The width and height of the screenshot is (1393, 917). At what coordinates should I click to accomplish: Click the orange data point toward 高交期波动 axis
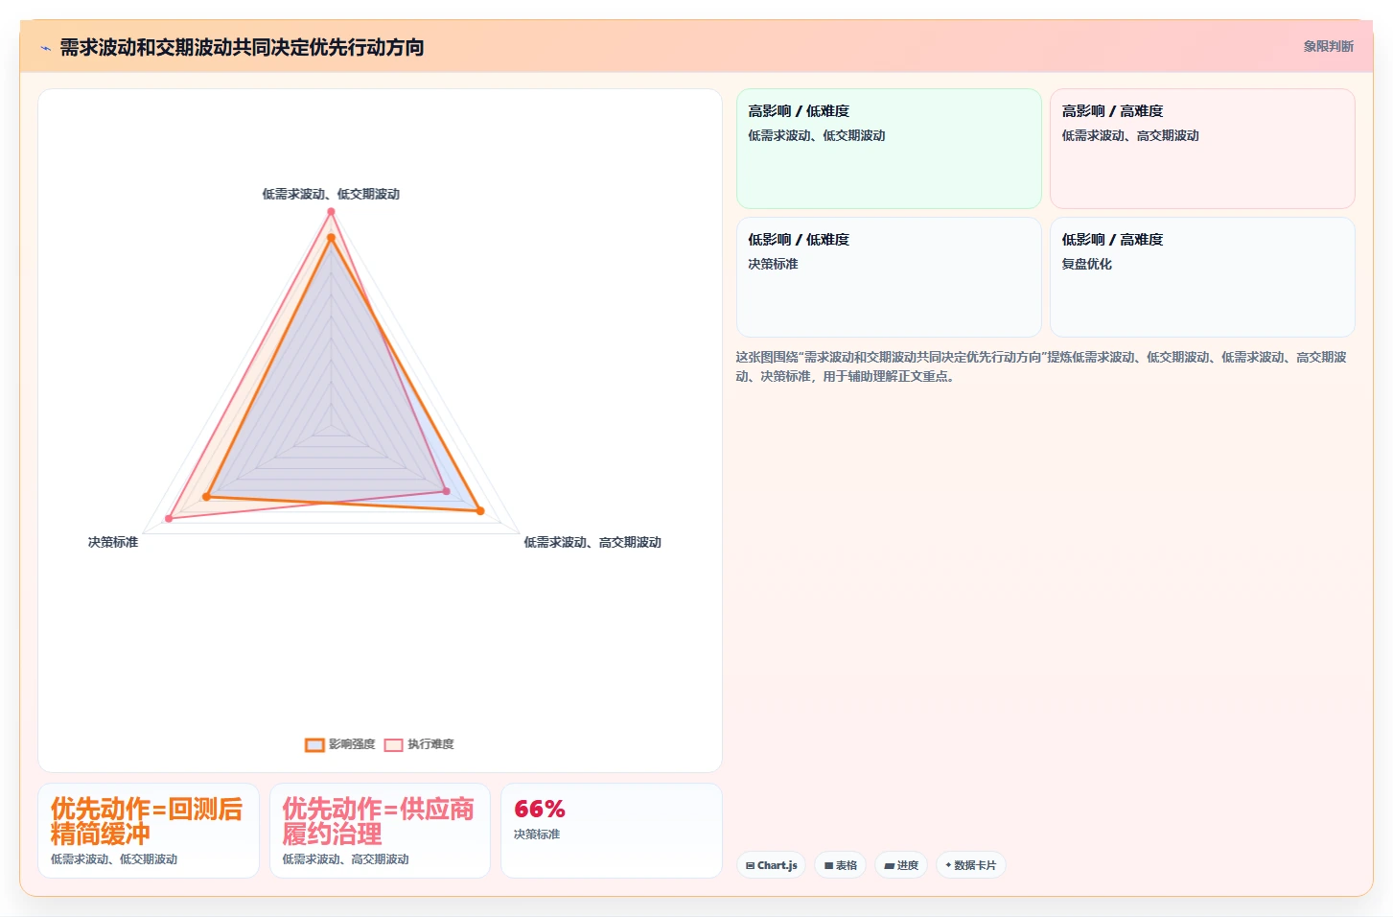tap(480, 511)
